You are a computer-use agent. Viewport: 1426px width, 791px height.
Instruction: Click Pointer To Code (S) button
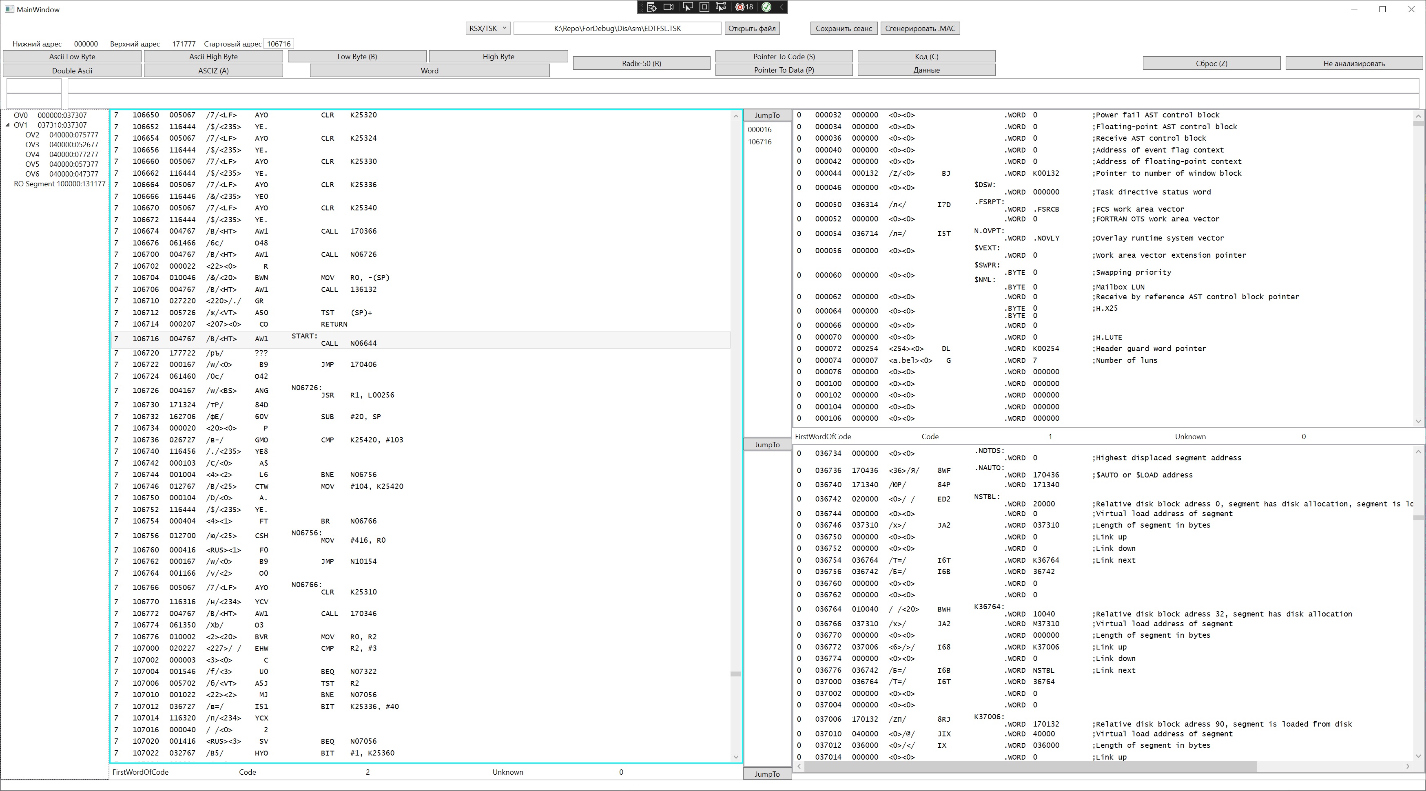[x=783, y=56]
